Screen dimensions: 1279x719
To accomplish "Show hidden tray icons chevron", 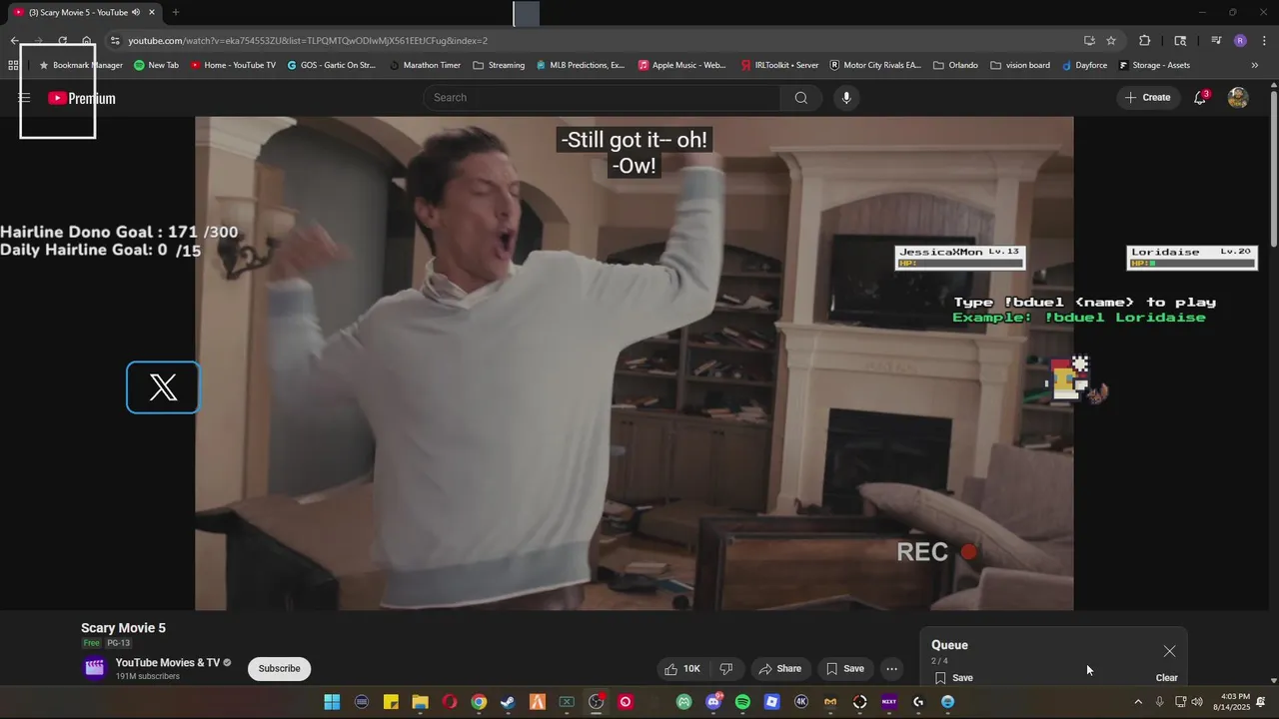I will pyautogui.click(x=1137, y=702).
